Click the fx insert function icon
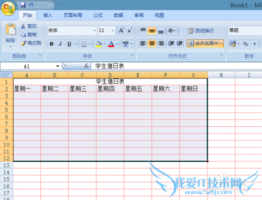Viewport: 262px width, 200px height. coord(86,66)
